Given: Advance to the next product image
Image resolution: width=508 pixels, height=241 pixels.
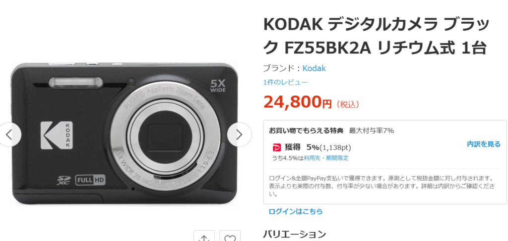Looking at the screenshot, I should coord(239,135).
